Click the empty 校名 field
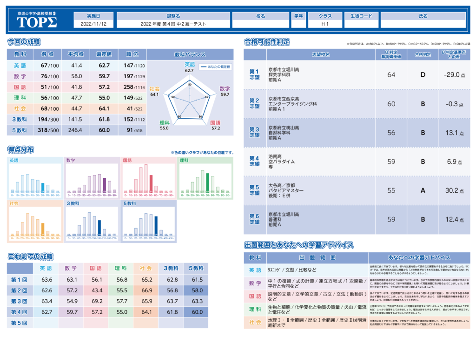This screenshot has height=337, width=476. (x=260, y=24)
